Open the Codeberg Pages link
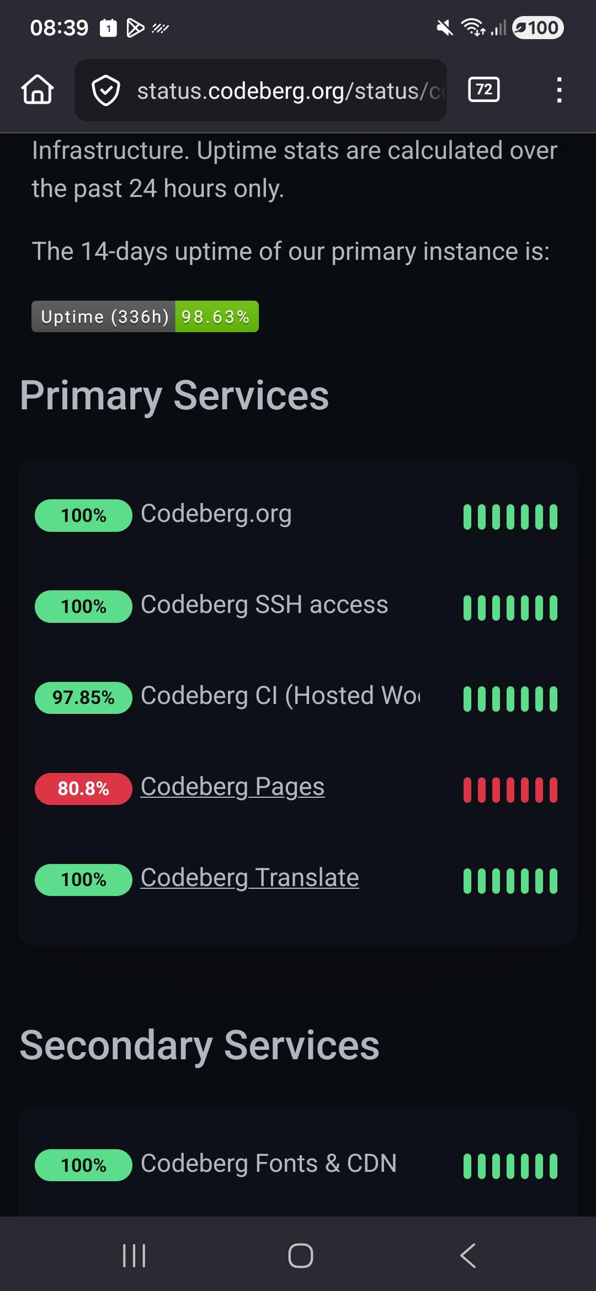This screenshot has height=1291, width=596. coord(232,787)
